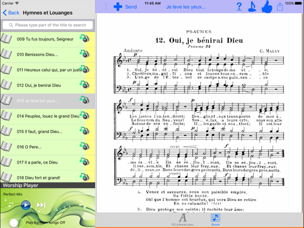
Task: Play audio icon for 010 Benissons Dieu
Action: click(x=85, y=54)
